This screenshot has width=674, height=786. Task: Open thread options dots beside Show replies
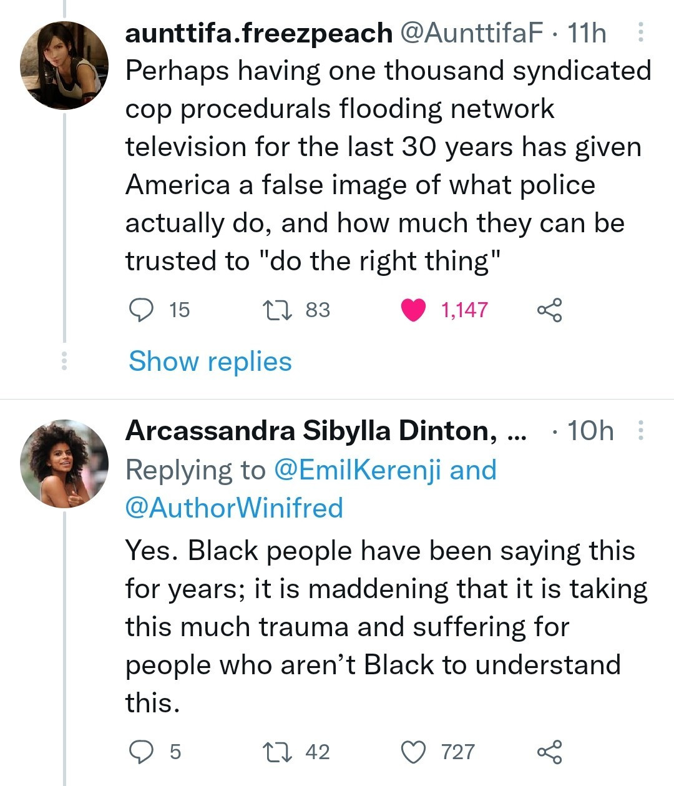64,361
